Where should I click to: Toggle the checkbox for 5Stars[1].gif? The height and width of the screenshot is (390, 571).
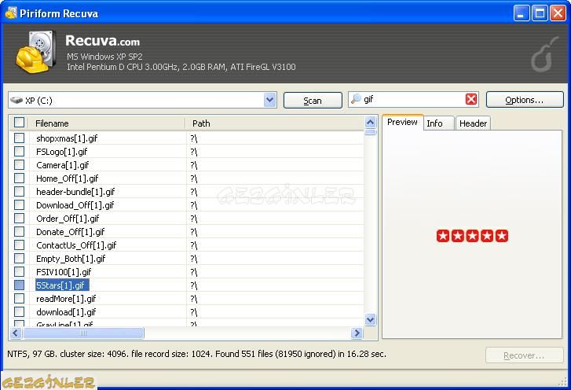click(x=19, y=285)
